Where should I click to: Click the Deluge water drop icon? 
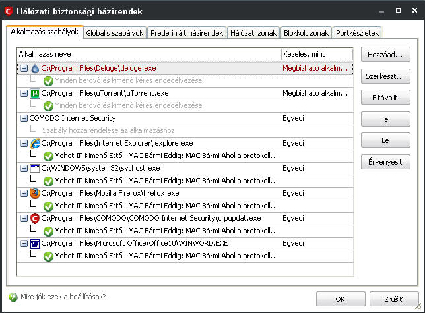click(35, 69)
